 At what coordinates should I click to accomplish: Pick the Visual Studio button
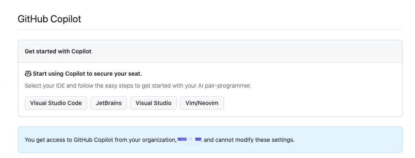click(153, 103)
